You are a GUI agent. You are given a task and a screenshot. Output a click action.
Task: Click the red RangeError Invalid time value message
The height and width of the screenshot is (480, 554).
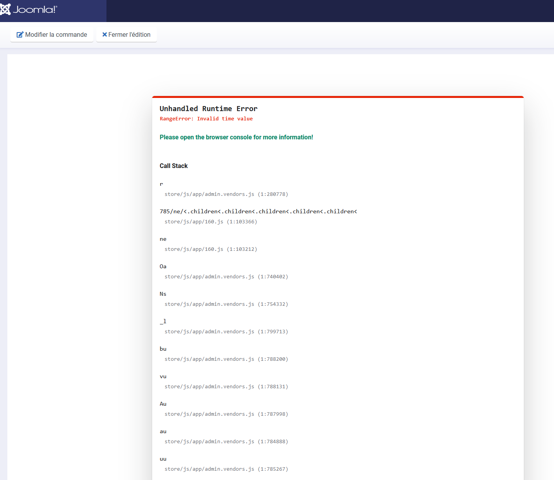pos(206,119)
